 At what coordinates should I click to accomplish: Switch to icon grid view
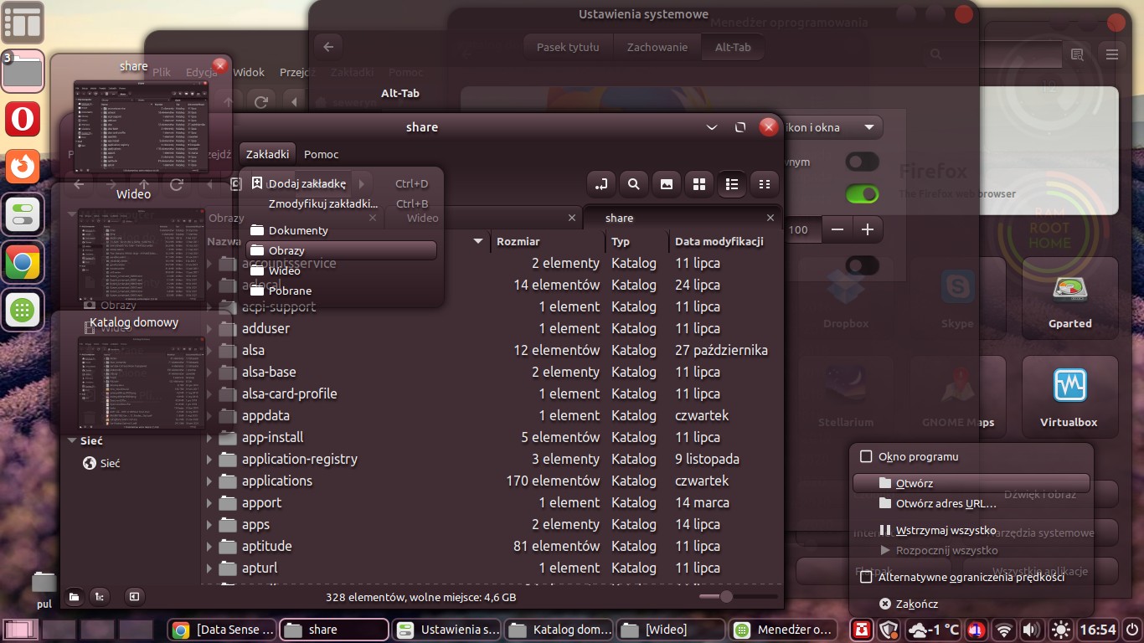[699, 184]
